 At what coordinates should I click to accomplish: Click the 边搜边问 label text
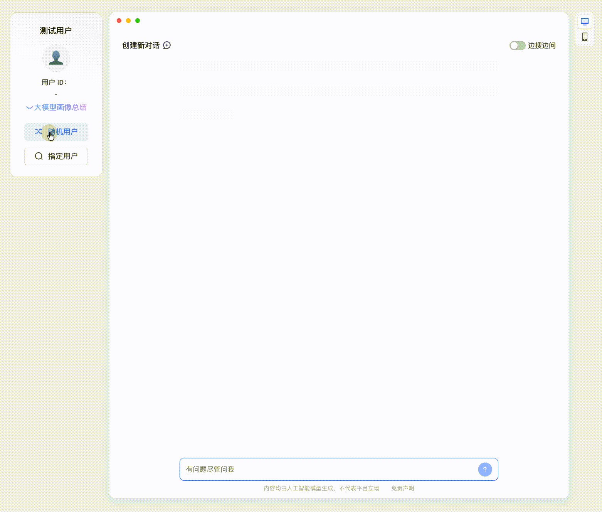click(541, 45)
